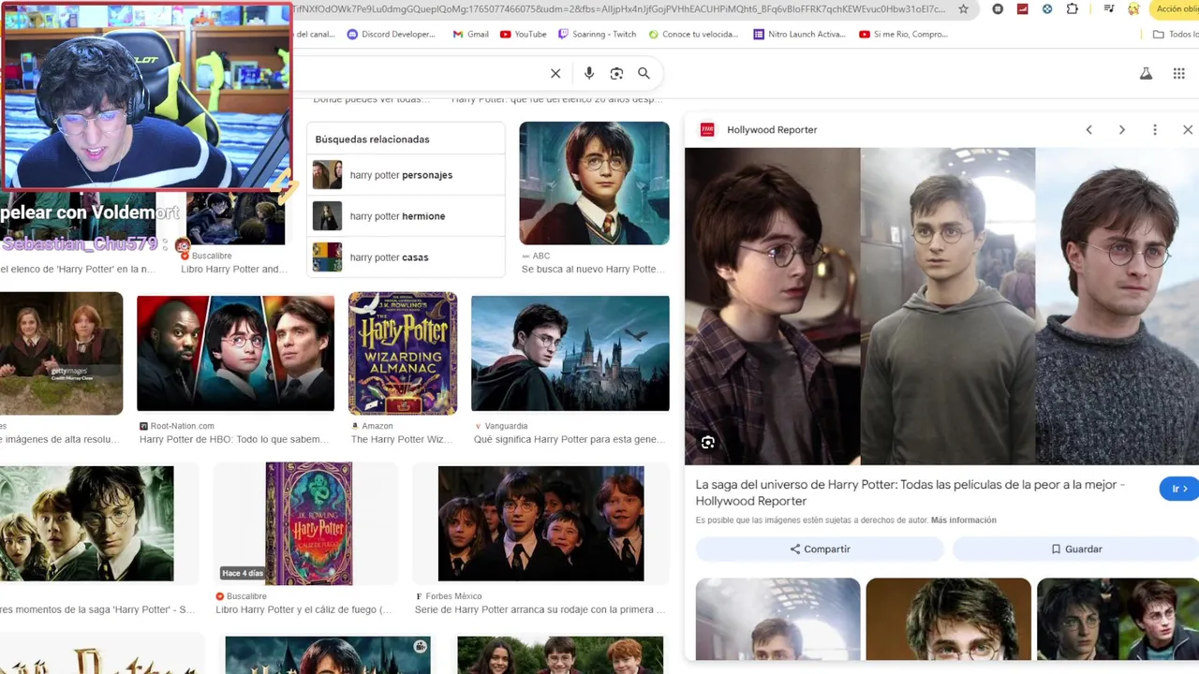The height and width of the screenshot is (674, 1199).
Task: Open Discord Developer bookmark
Action: (x=391, y=35)
